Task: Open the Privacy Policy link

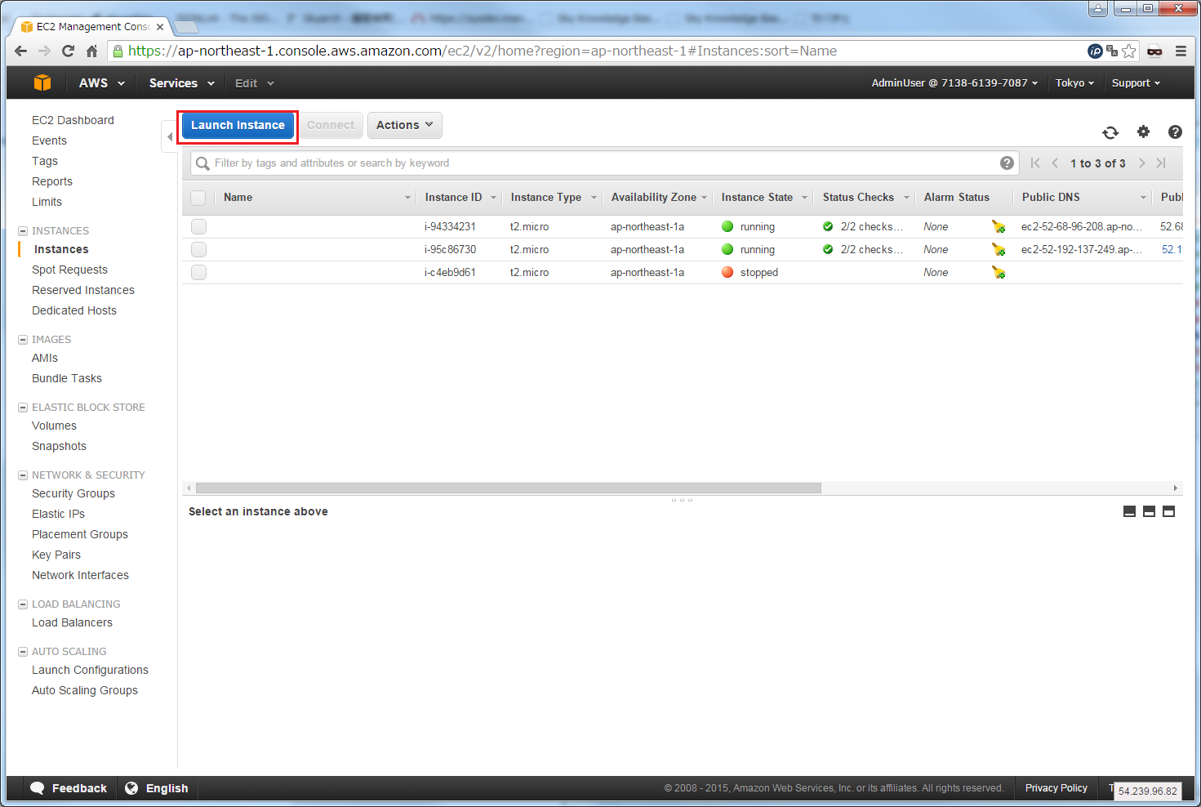Action: pos(1056,788)
